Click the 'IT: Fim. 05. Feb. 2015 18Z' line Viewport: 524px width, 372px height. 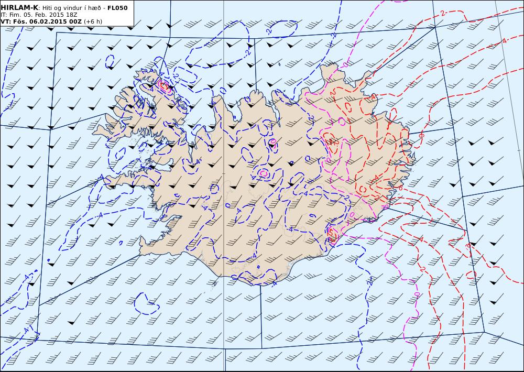point(39,15)
